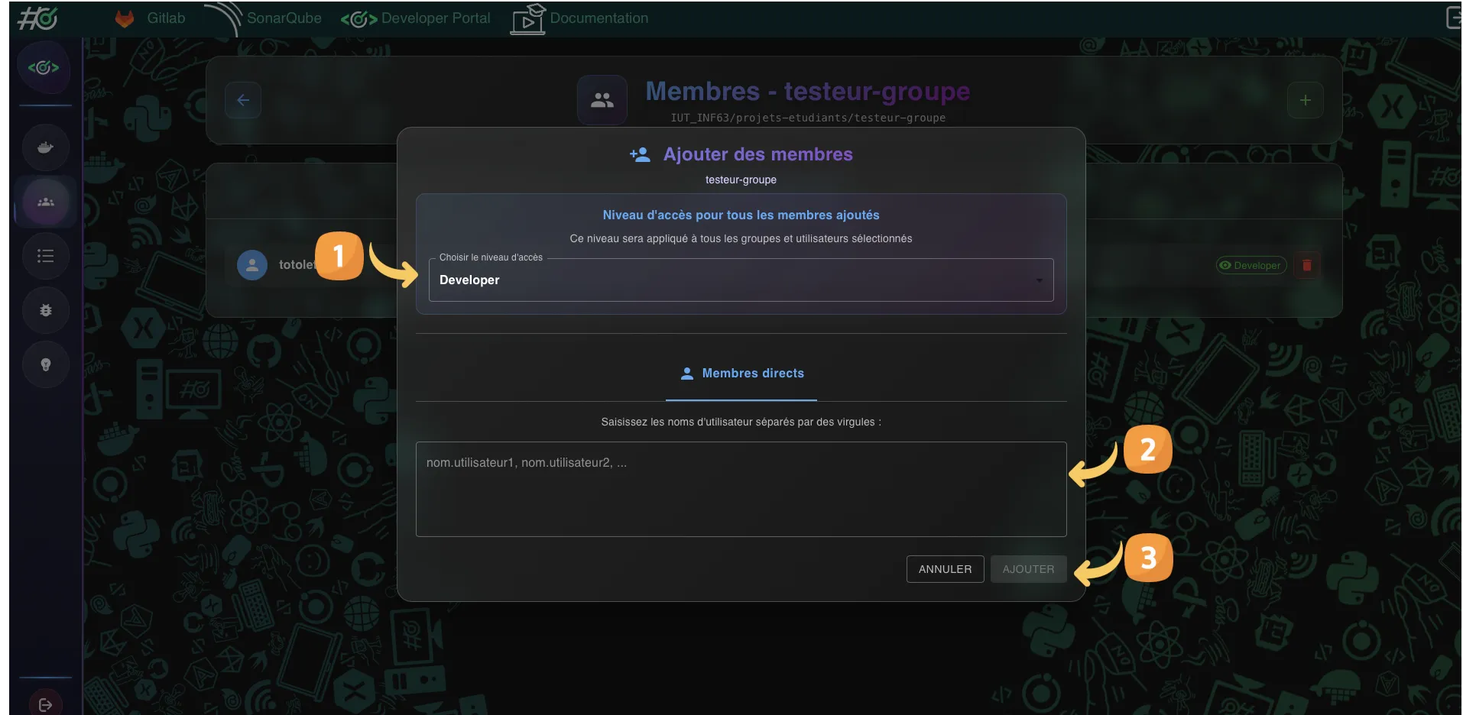Screen dimensions: 1463x715
Task: Delete totolet's membership with the trash icon
Action: point(1307,265)
